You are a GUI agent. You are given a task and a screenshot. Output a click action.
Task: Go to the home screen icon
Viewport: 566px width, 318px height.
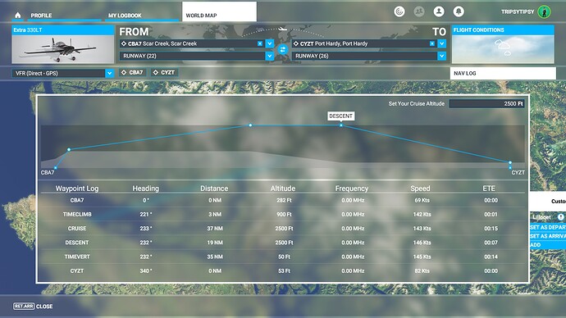click(18, 15)
